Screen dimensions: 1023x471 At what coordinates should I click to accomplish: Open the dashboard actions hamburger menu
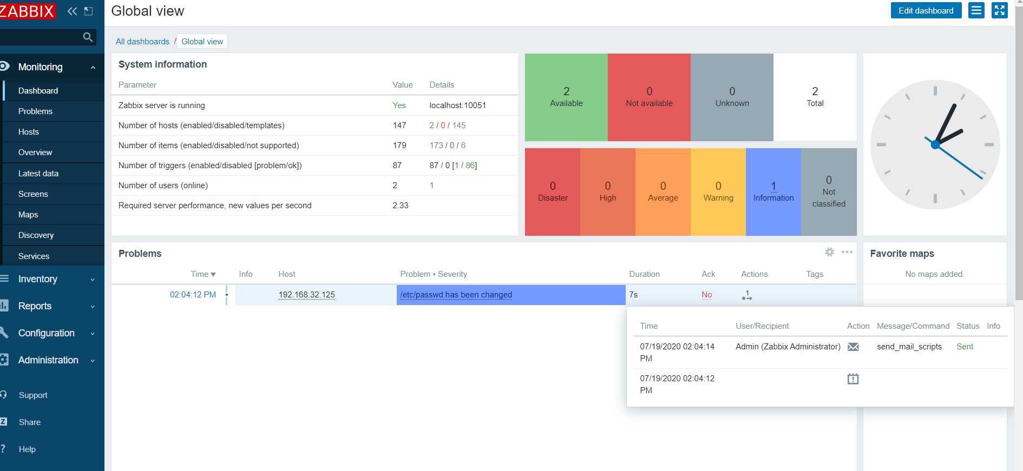pyautogui.click(x=976, y=10)
